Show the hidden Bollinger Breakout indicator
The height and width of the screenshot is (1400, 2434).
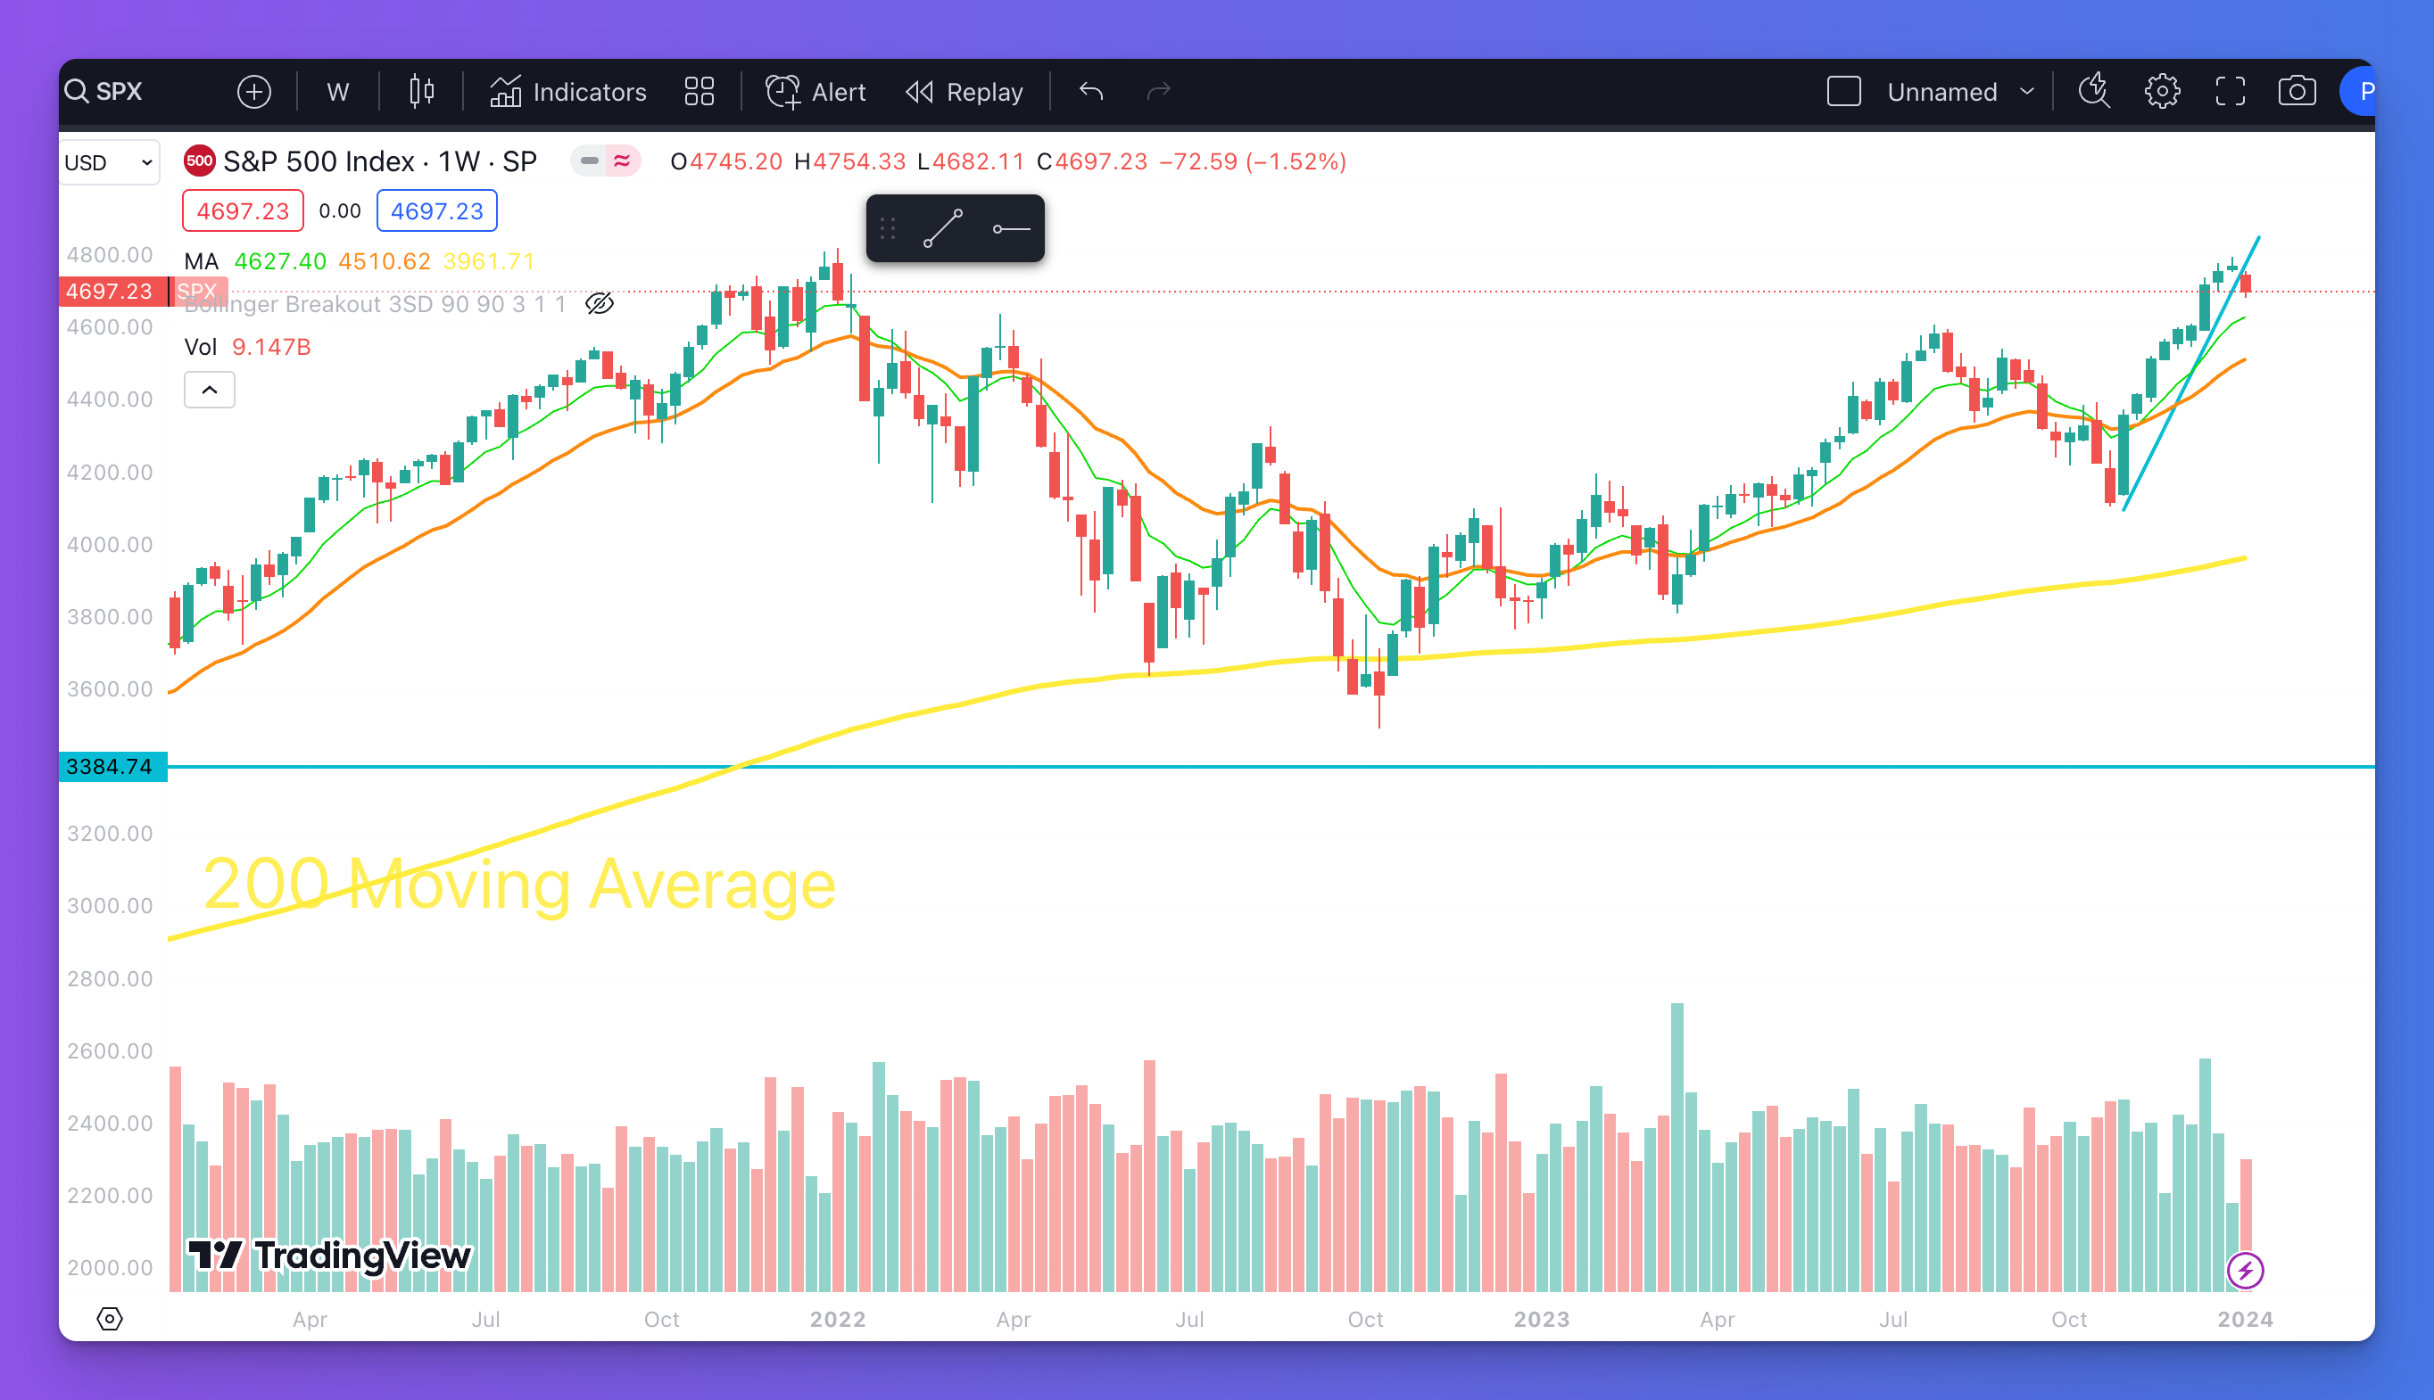pos(600,304)
